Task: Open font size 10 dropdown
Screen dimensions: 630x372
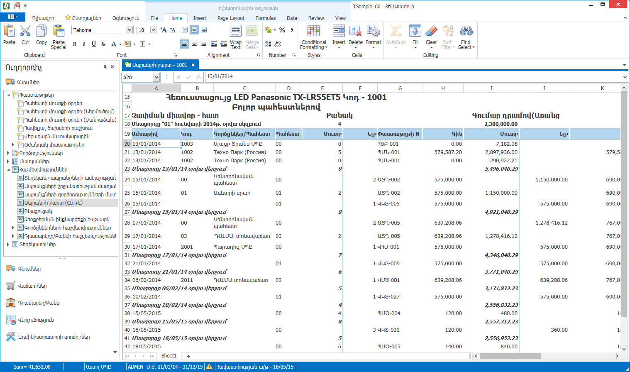Action: point(153,30)
